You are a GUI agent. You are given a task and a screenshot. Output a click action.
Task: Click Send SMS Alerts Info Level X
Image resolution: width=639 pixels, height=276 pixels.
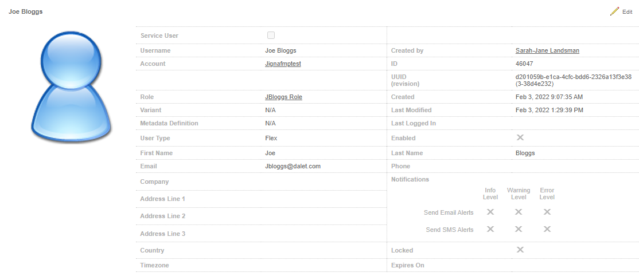click(490, 229)
